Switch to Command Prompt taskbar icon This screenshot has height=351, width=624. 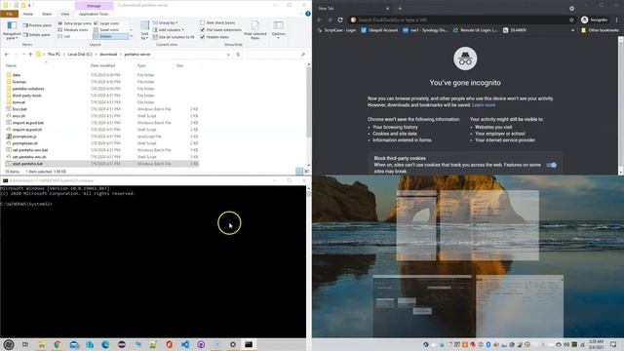click(x=249, y=344)
